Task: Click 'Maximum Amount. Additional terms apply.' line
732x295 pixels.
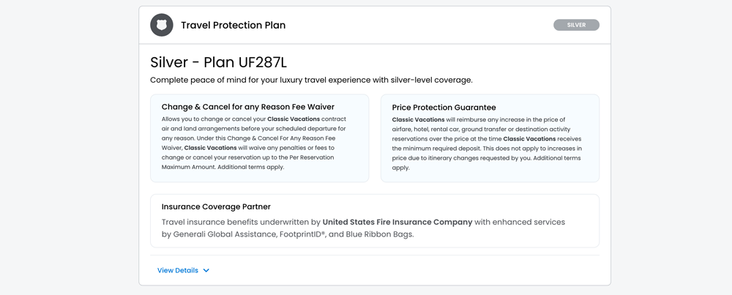Action: click(x=223, y=167)
